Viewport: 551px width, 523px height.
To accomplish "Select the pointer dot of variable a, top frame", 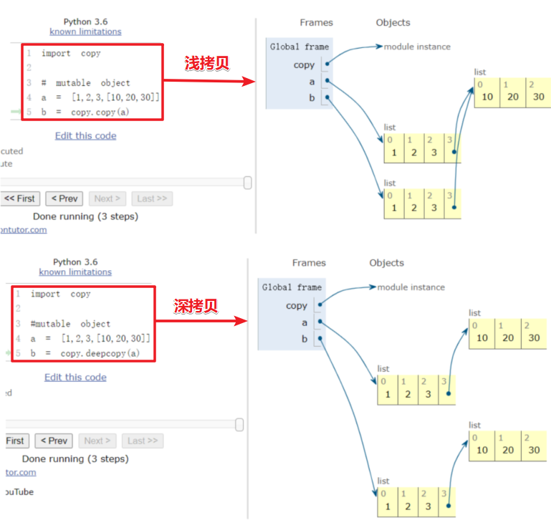I will [327, 81].
